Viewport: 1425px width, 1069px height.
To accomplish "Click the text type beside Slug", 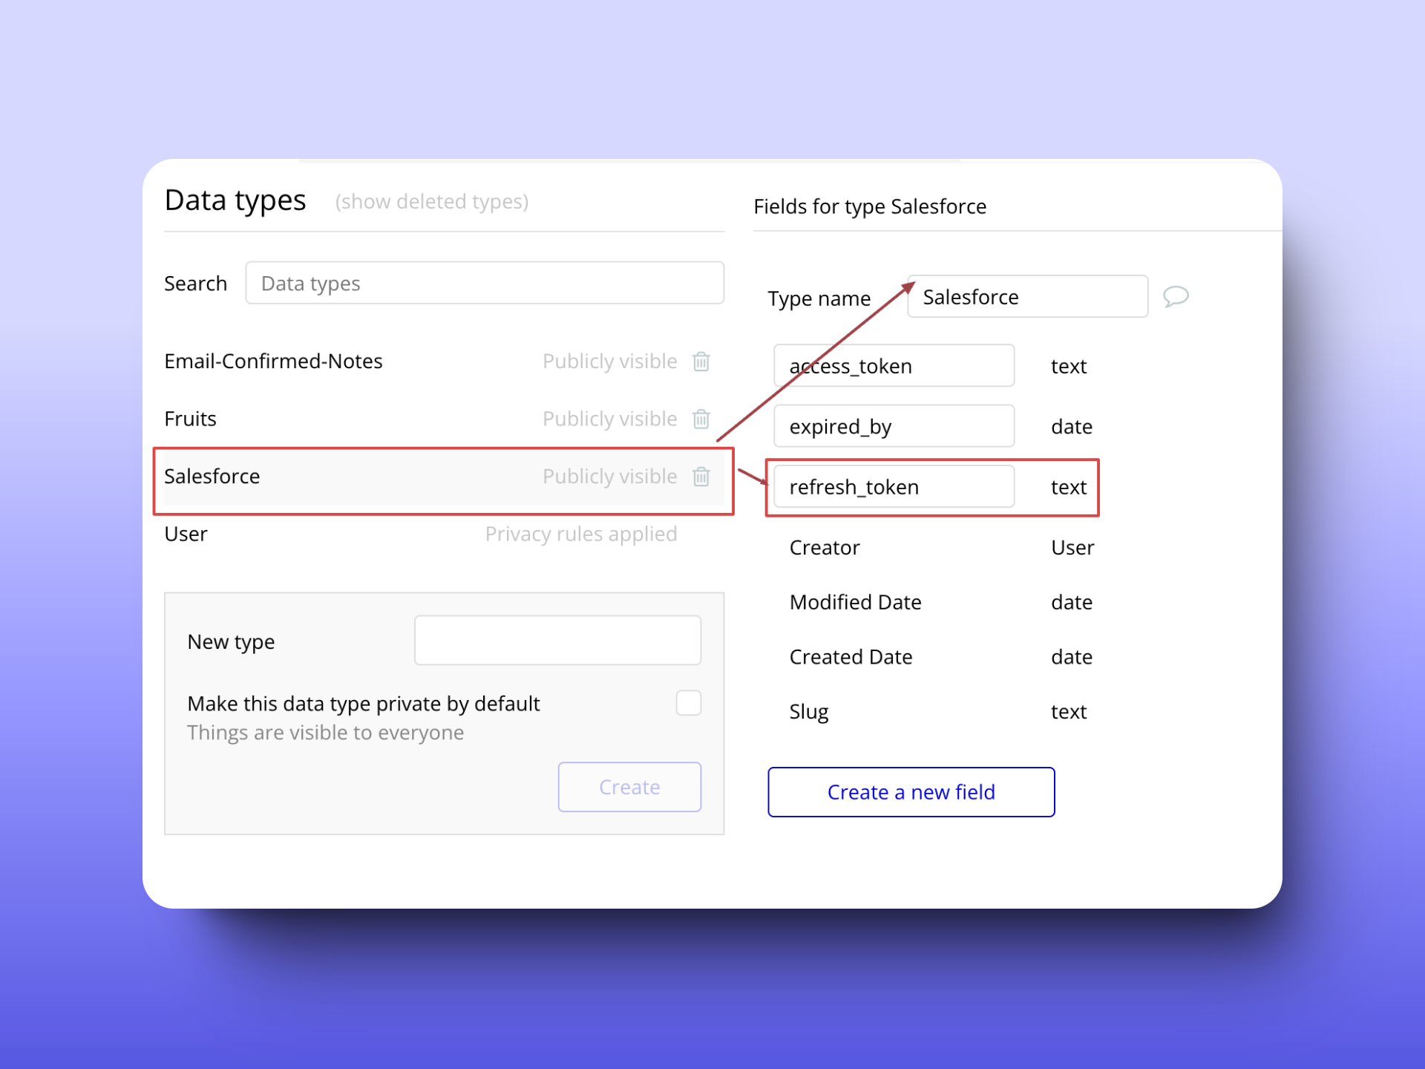I will tap(1069, 712).
